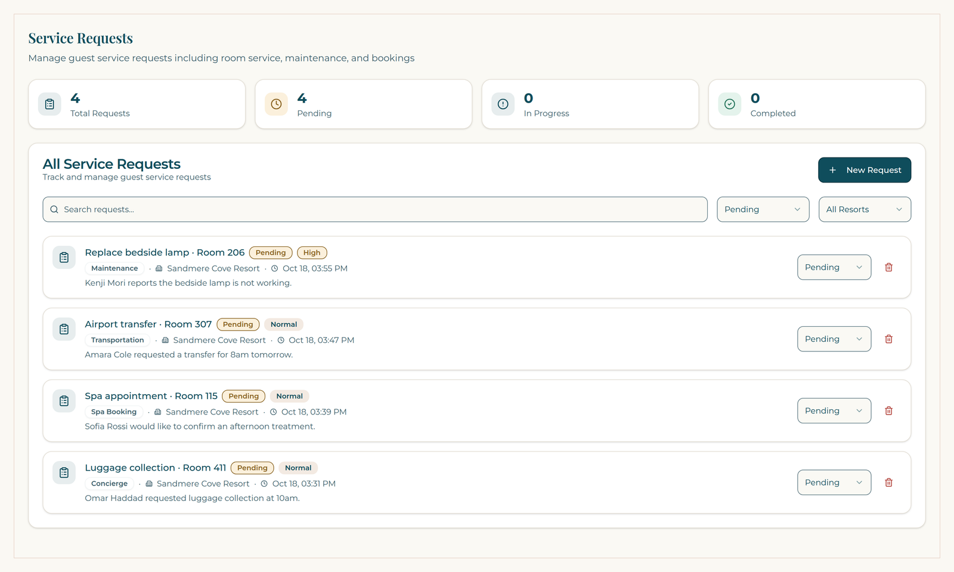Screen dimensions: 954x572
Task: Delete the Spa appointment request
Action: (x=888, y=410)
